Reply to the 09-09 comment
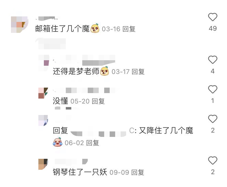The width and height of the screenshot is (227, 187). [138, 172]
